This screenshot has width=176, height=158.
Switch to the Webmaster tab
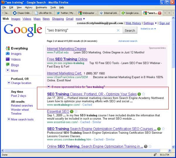[87, 13]
